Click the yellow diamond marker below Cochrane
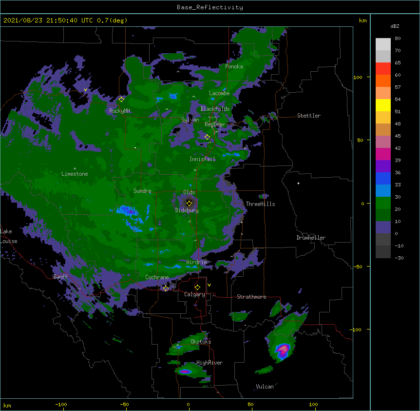 (x=166, y=288)
